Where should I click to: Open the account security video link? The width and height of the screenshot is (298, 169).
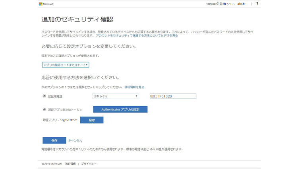(137, 35)
